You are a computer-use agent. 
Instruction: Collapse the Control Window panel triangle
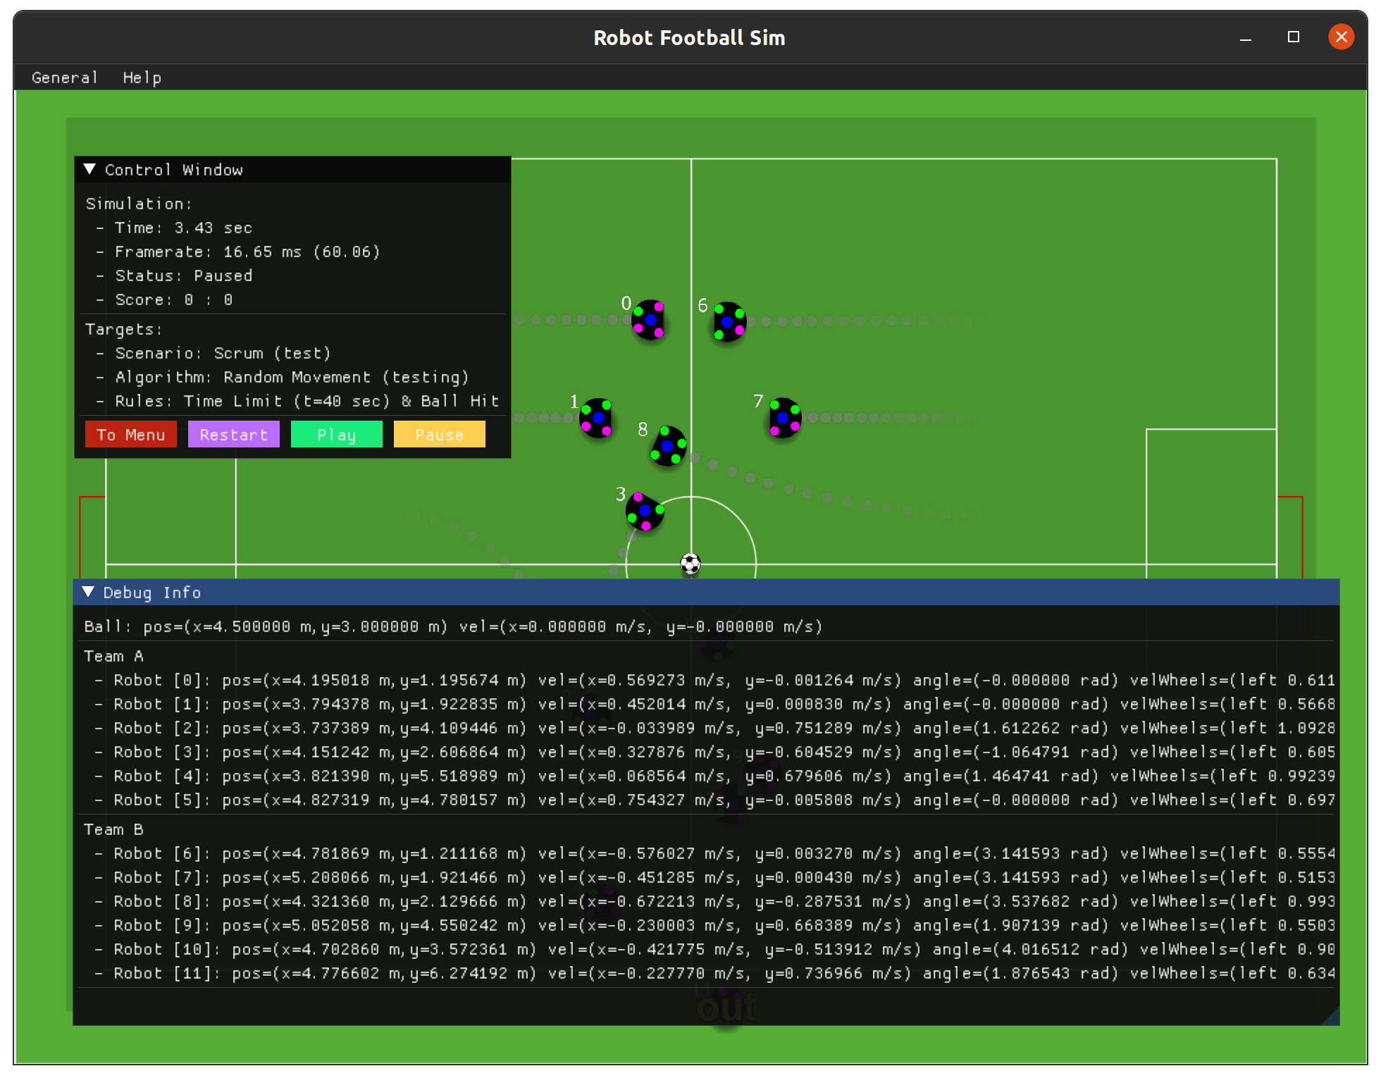[89, 169]
